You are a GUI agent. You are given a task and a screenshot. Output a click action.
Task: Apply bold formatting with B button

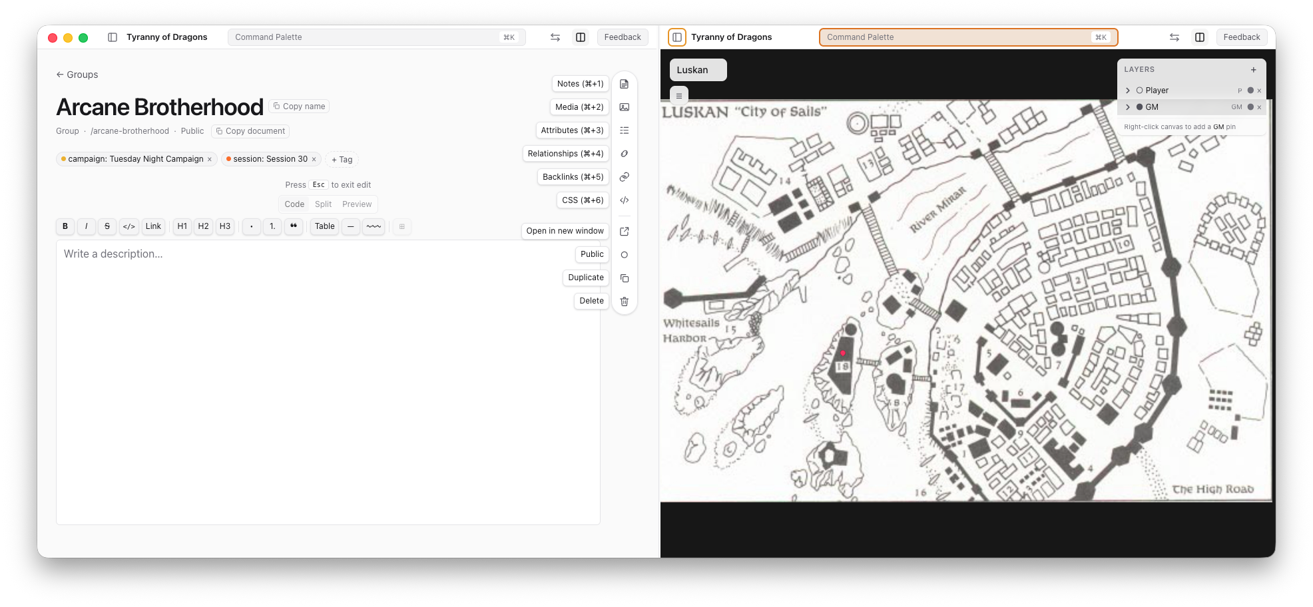point(65,226)
